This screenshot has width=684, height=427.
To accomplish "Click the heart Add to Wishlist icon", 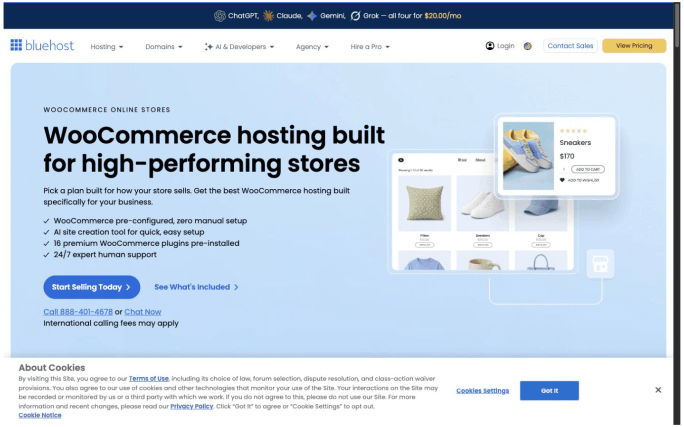I will pyautogui.click(x=562, y=180).
